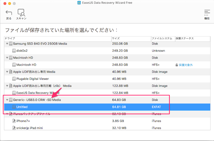214x141 pixels.
Task: Collapse the Apple UDIF読み出し専用 Media node
Action: coord(7,72)
